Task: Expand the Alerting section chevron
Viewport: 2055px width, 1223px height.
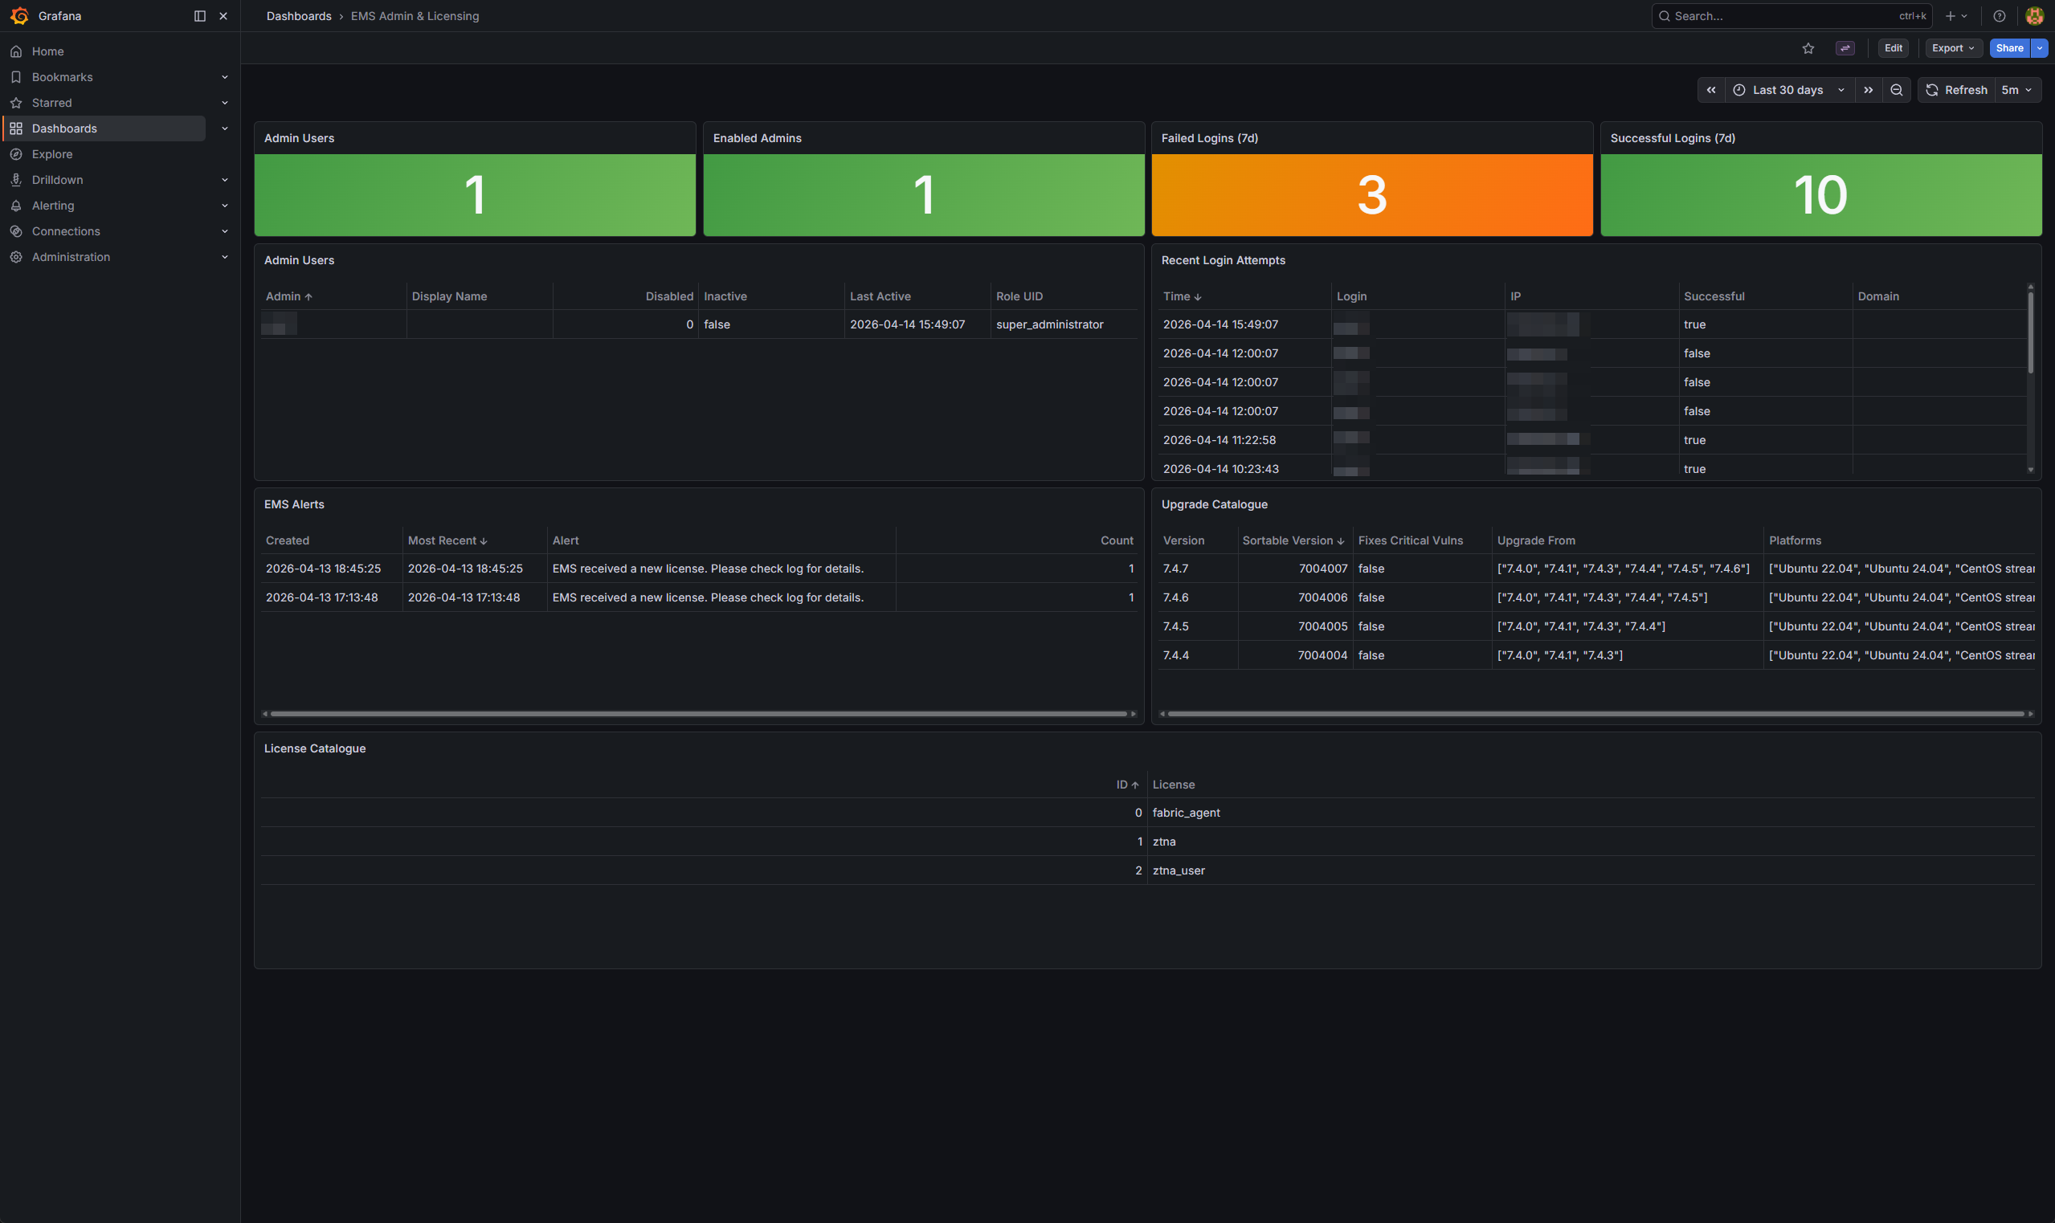Action: coord(224,206)
